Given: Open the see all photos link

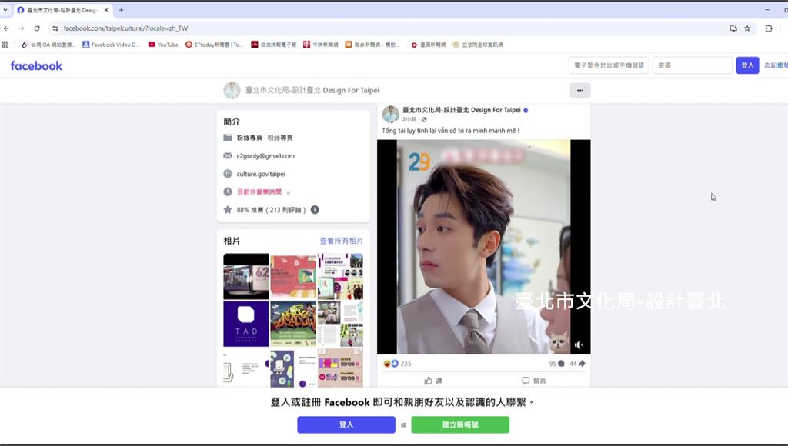Looking at the screenshot, I should (341, 241).
